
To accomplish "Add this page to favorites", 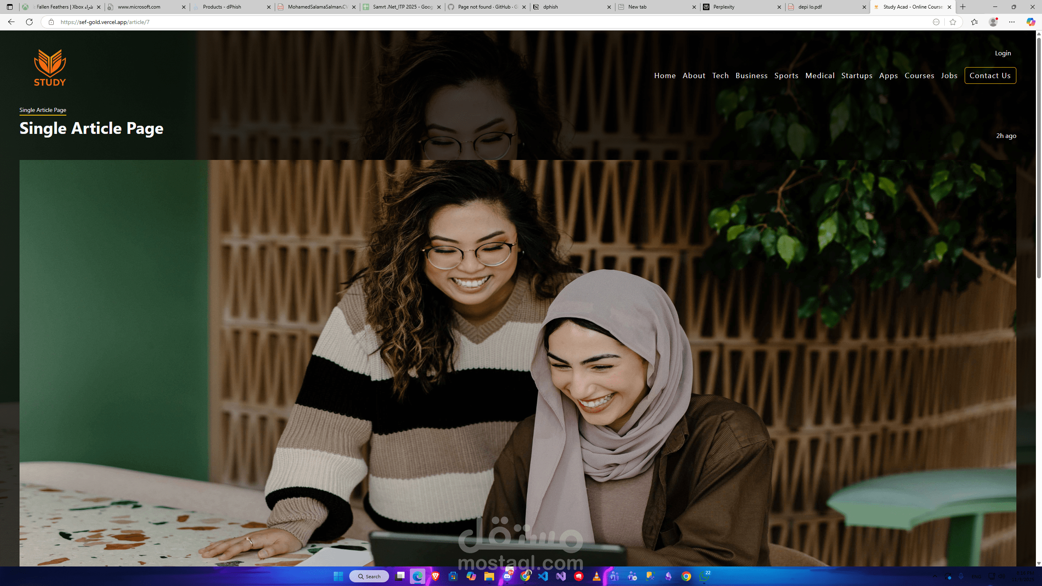I will point(953,22).
